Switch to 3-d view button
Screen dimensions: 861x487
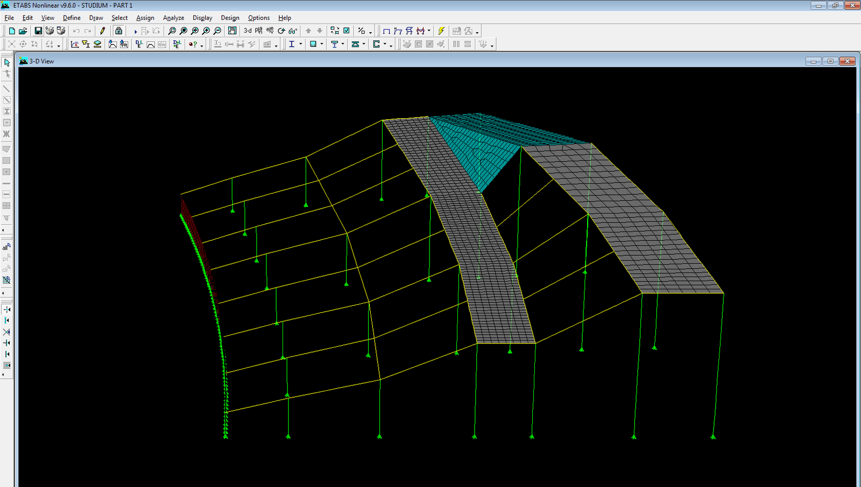248,31
